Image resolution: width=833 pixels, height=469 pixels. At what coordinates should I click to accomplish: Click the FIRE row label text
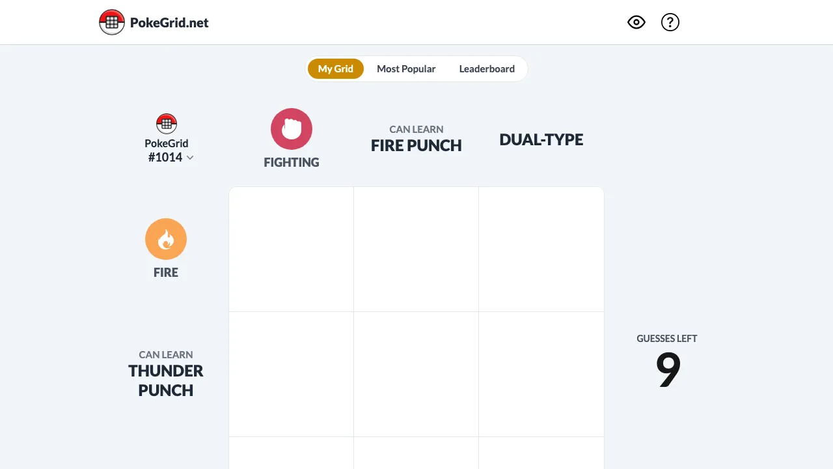tap(166, 273)
